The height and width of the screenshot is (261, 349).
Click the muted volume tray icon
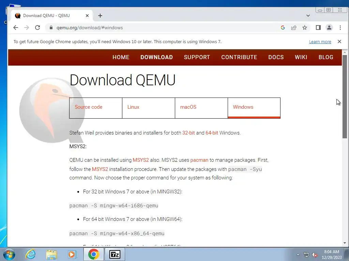pyautogui.click(x=315, y=255)
